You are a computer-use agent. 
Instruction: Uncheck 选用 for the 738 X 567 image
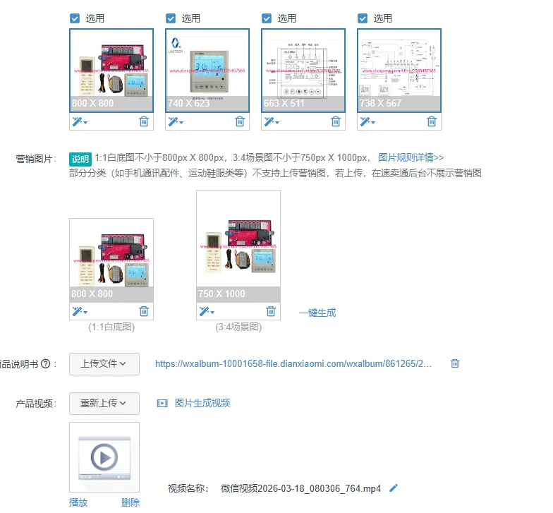(363, 18)
